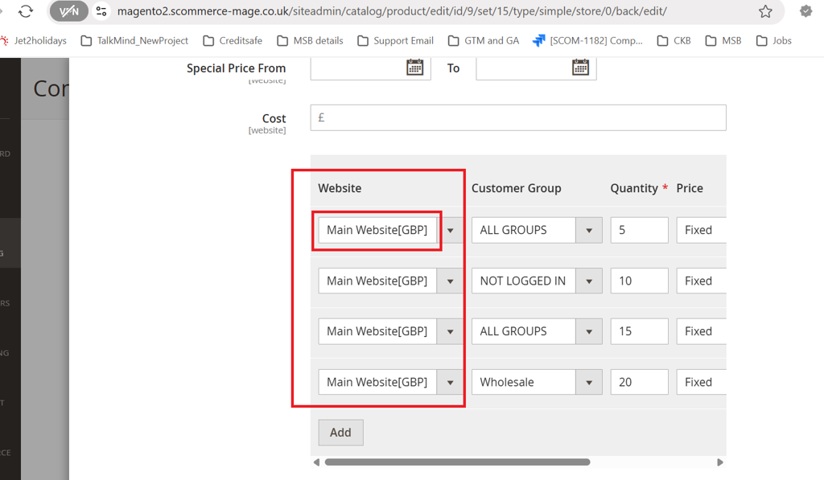
Task: Open the SCOM-1182 Jira bookmark
Action: (587, 40)
